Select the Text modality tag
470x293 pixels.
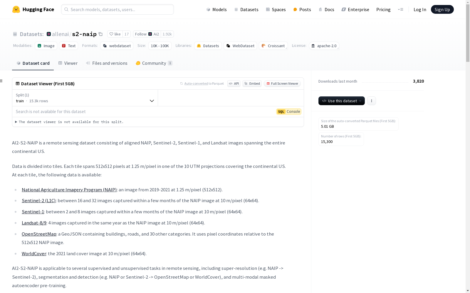tap(69, 46)
